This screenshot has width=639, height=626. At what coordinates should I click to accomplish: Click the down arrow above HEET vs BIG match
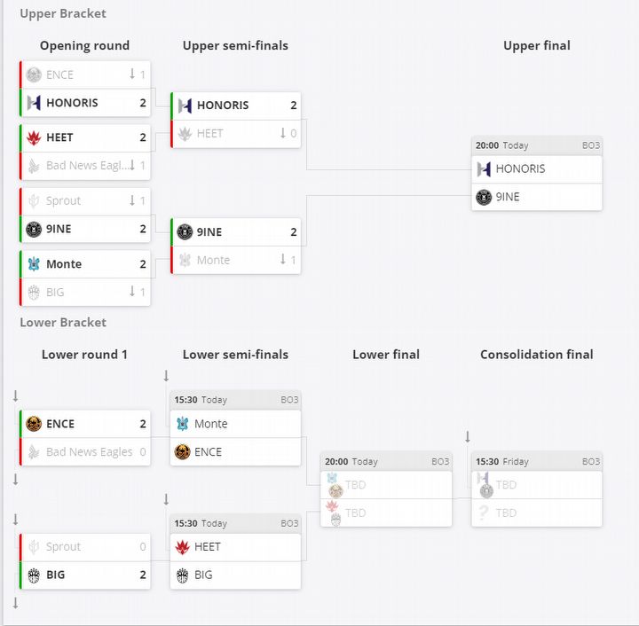[x=166, y=500]
